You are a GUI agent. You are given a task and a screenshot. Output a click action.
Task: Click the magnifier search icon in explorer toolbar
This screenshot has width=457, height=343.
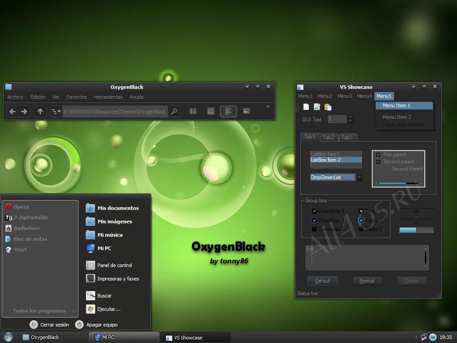[x=174, y=111]
